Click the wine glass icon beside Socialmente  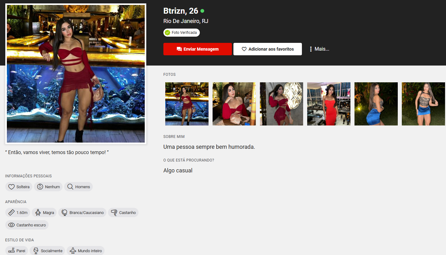[36, 251]
